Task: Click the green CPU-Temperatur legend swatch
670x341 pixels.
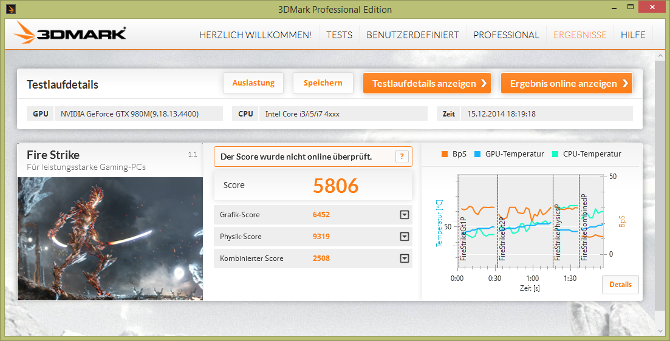Action: (x=555, y=154)
